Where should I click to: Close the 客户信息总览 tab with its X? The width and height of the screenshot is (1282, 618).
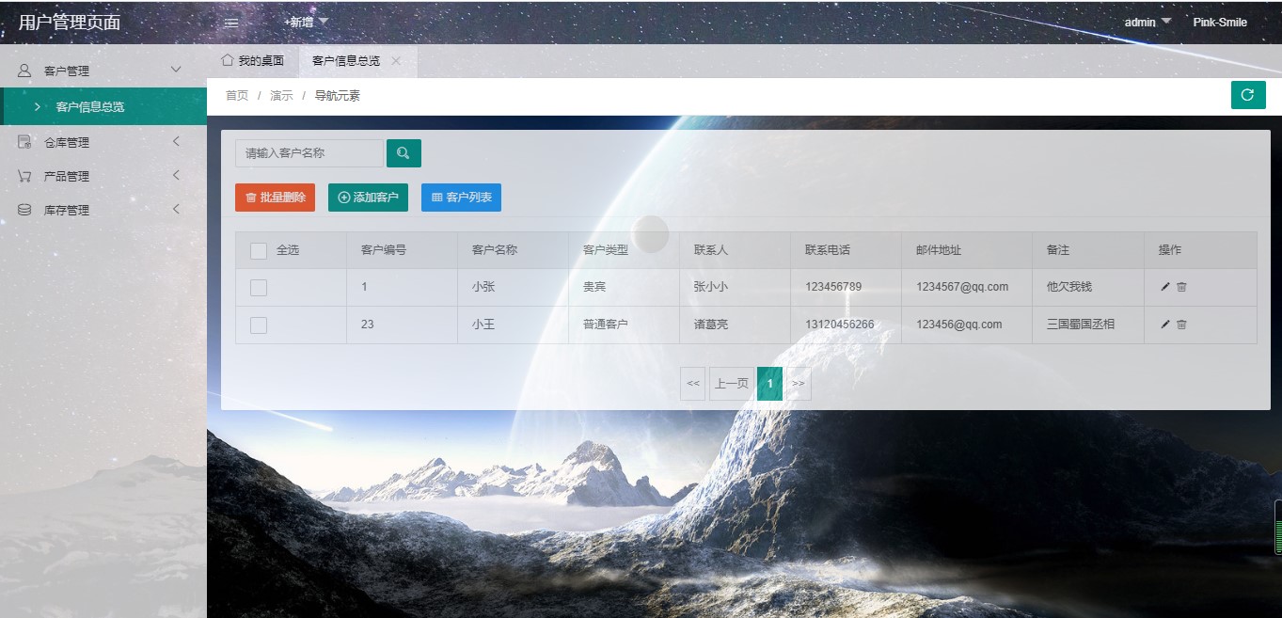(x=396, y=60)
